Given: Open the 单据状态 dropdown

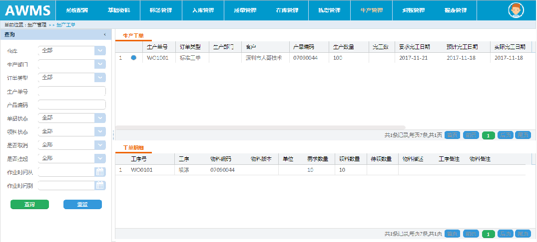Looking at the screenshot, I should (100, 118).
